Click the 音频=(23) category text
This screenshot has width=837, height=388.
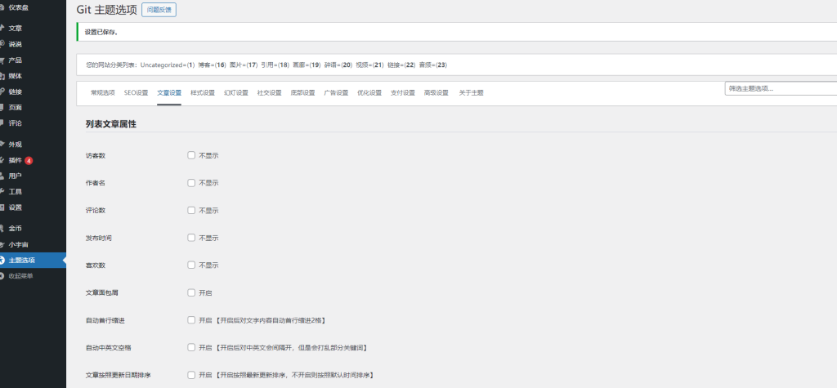point(433,65)
